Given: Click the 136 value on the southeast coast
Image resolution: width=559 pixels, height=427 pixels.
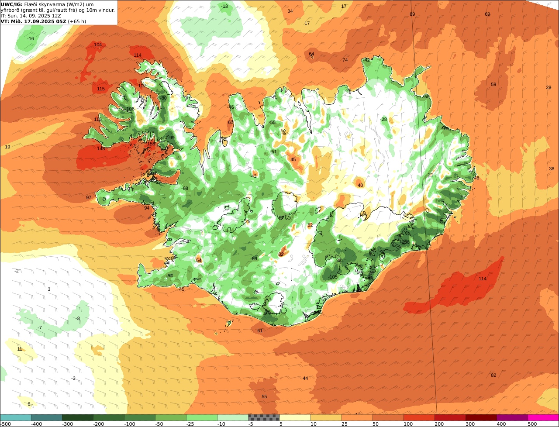Looking at the screenshot, I should 406,242.
